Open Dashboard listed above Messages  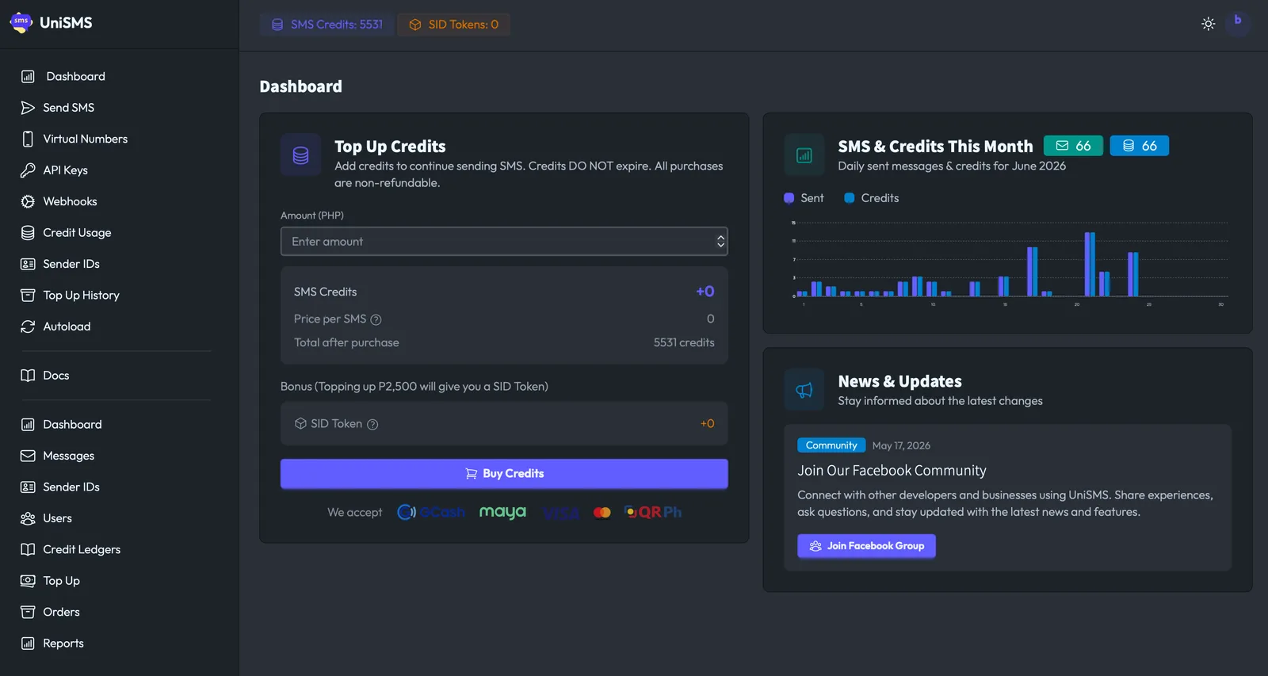pyautogui.click(x=62, y=425)
